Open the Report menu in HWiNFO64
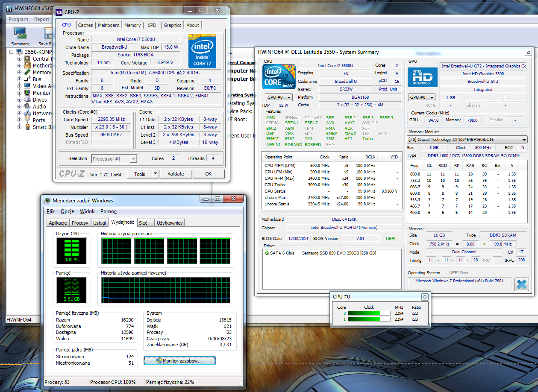 pos(41,19)
